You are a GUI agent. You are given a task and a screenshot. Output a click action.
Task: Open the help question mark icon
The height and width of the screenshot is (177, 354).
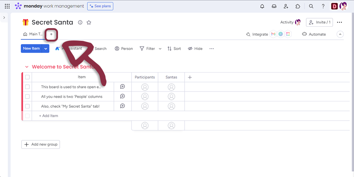click(x=323, y=6)
